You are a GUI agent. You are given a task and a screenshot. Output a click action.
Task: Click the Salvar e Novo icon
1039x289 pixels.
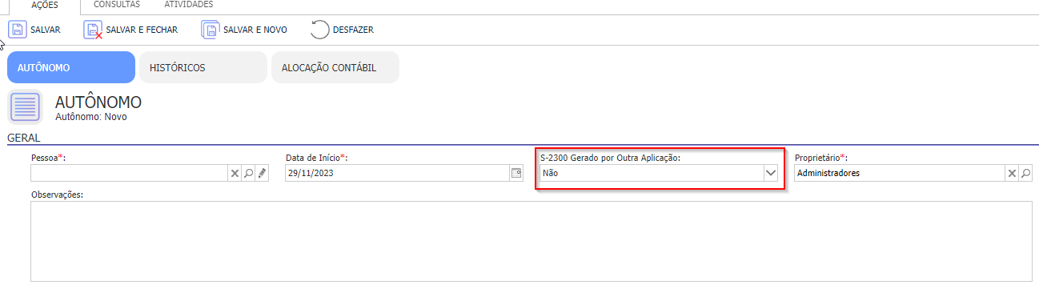[210, 30]
